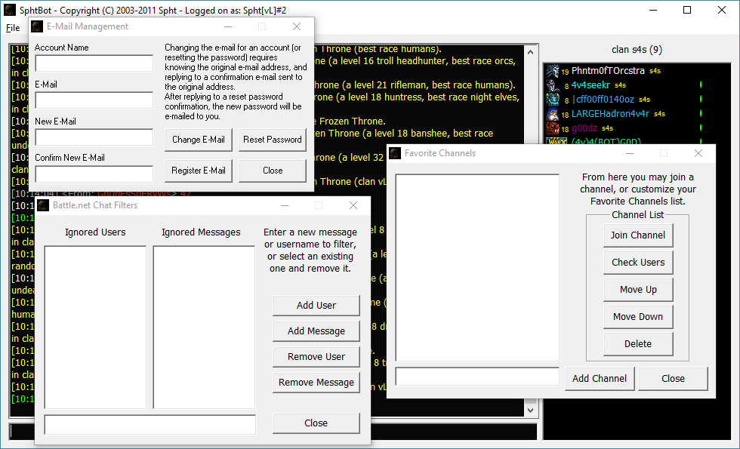Click the favorite channels list box

click(x=477, y=267)
